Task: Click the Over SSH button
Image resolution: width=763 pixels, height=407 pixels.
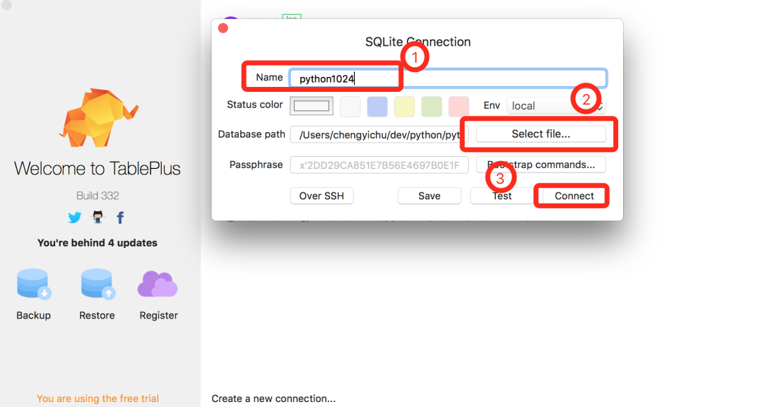Action: coord(321,196)
